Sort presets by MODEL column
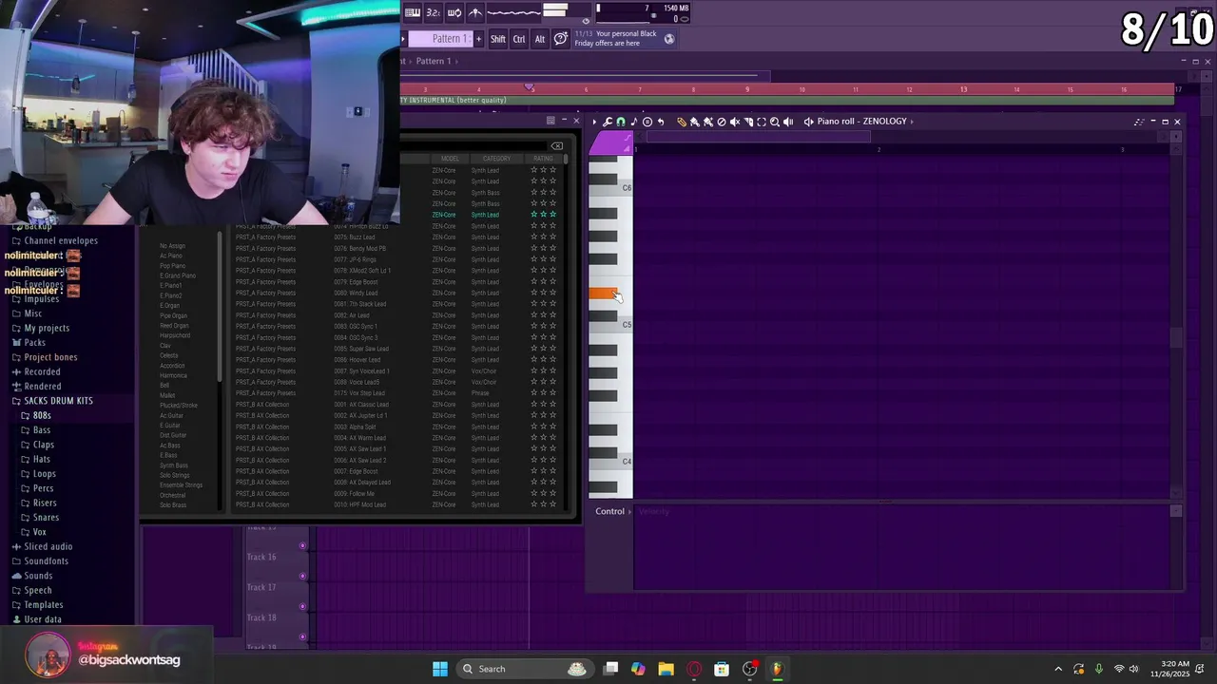The width and height of the screenshot is (1217, 684). 450,159
